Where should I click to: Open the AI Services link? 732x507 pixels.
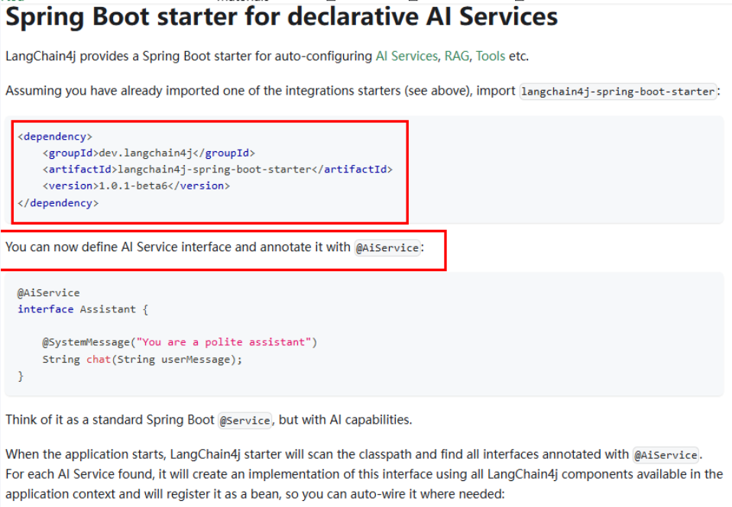[x=406, y=57]
